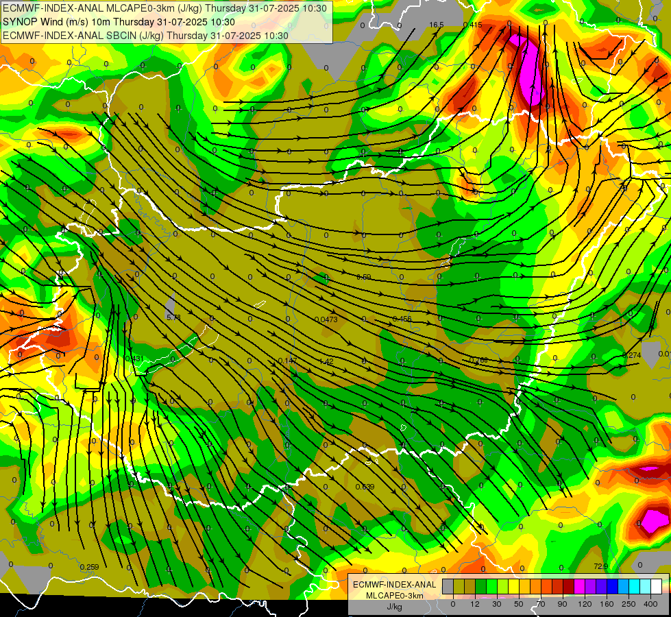The image size is (671, 617).
Task: Click legend tick label 160
Action: [607, 604]
